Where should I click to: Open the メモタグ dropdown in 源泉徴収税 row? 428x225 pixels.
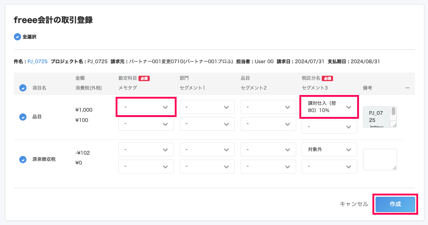point(146,167)
